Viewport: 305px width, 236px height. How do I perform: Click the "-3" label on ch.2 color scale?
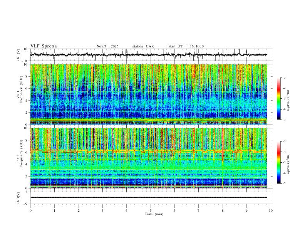point(284,142)
